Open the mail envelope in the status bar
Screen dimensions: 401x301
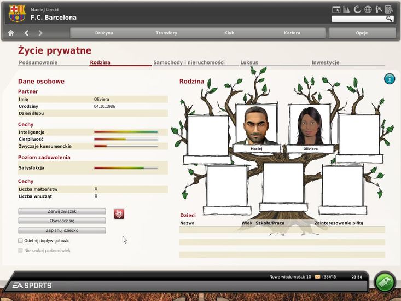point(317,277)
